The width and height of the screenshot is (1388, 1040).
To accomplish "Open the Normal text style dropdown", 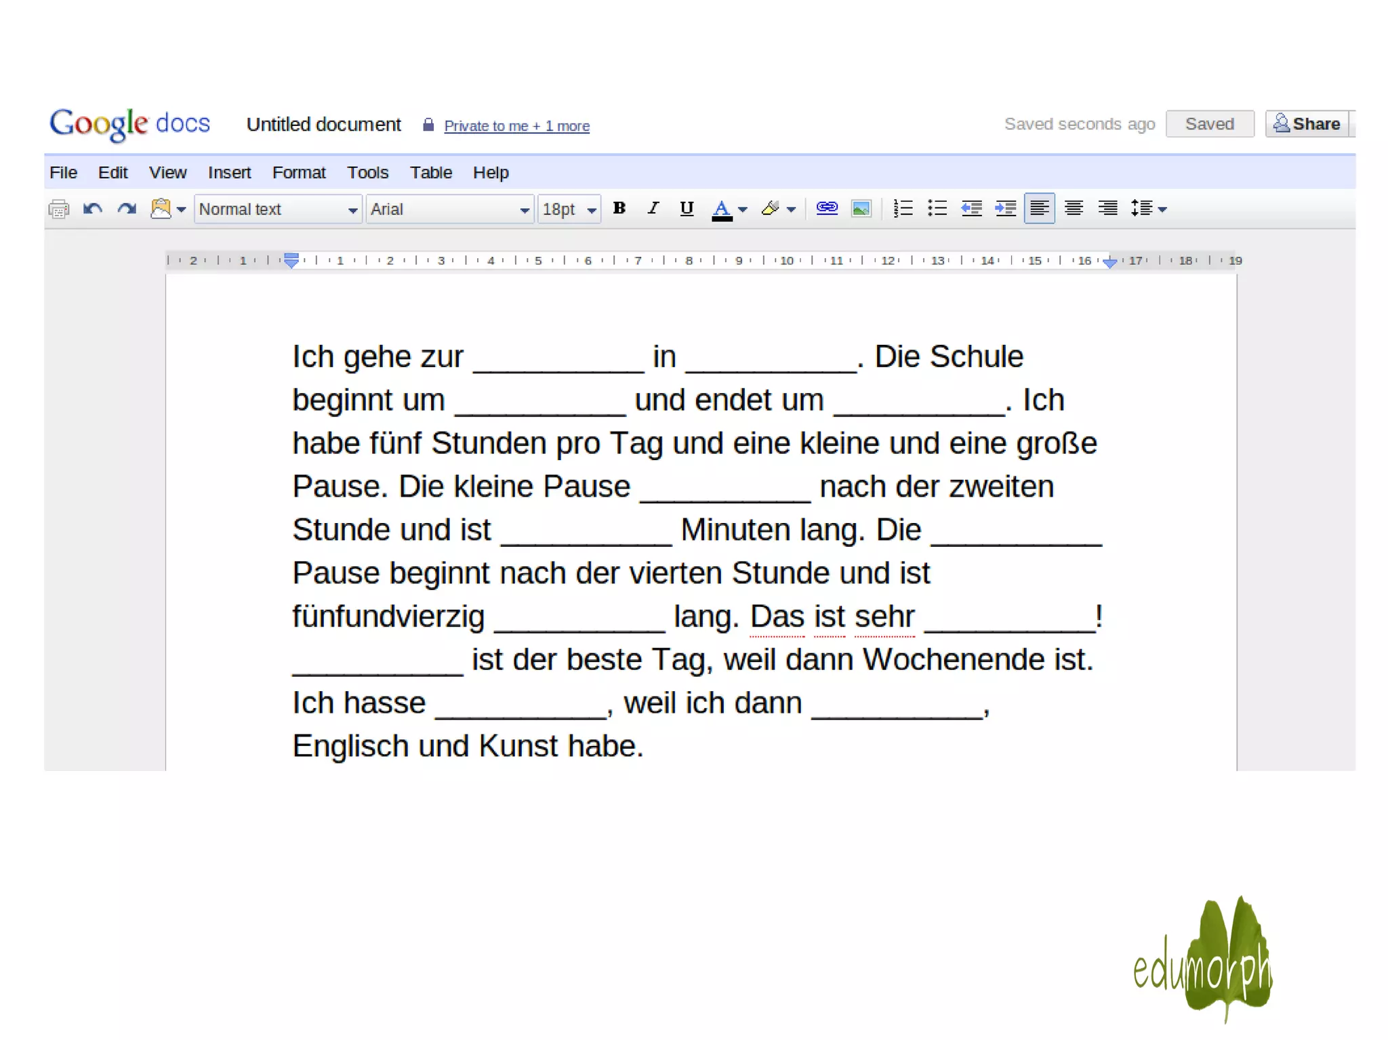I will tap(278, 209).
